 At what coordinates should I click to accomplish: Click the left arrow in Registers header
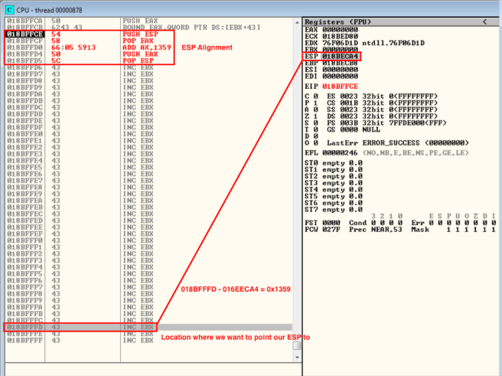[486, 21]
